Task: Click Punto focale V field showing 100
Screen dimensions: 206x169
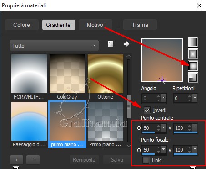Action: 181,150
